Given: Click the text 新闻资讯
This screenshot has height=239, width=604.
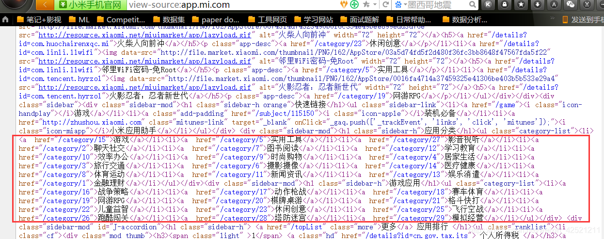Looking at the screenshot, I should 286,175.
